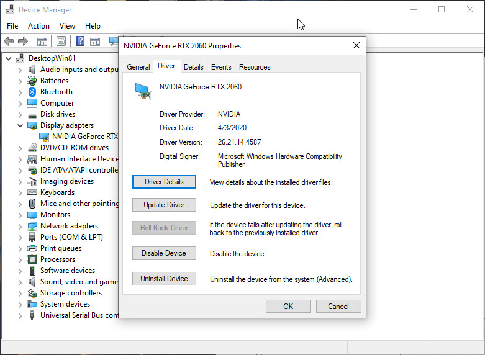Select the IDE ATA/ATAPI controllers label
This screenshot has height=355, width=485.
pyautogui.click(x=79, y=170)
